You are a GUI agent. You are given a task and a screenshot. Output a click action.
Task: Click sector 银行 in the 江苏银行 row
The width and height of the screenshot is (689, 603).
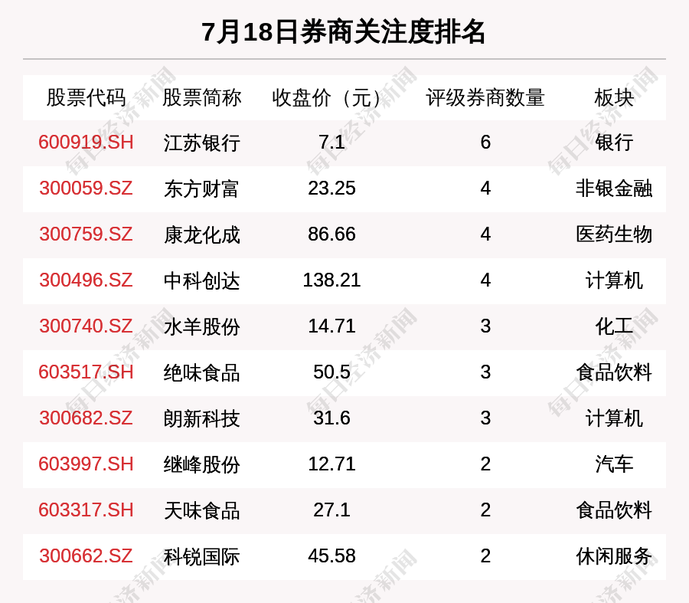point(614,143)
